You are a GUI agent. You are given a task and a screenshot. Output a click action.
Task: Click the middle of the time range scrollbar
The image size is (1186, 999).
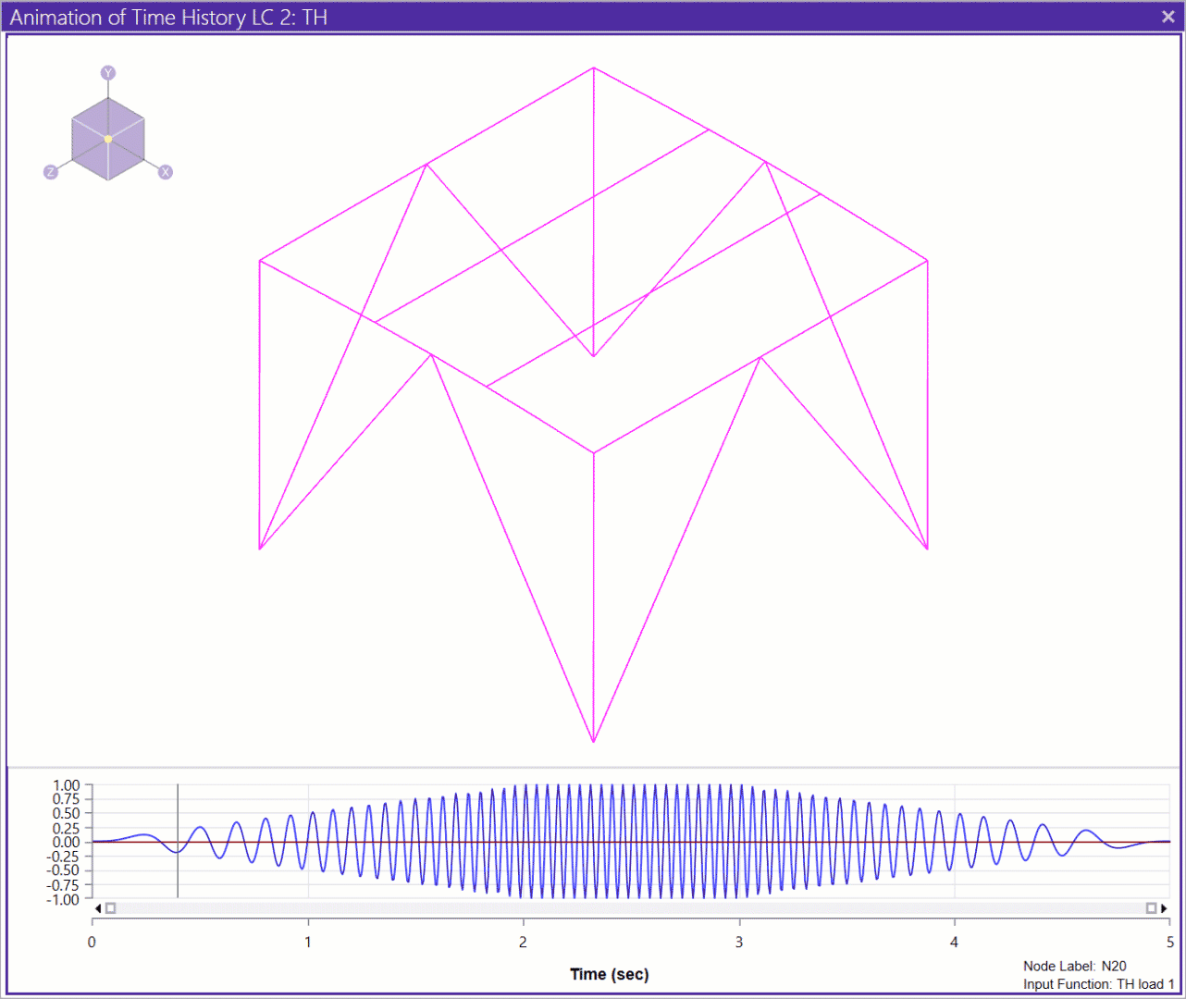tap(631, 908)
